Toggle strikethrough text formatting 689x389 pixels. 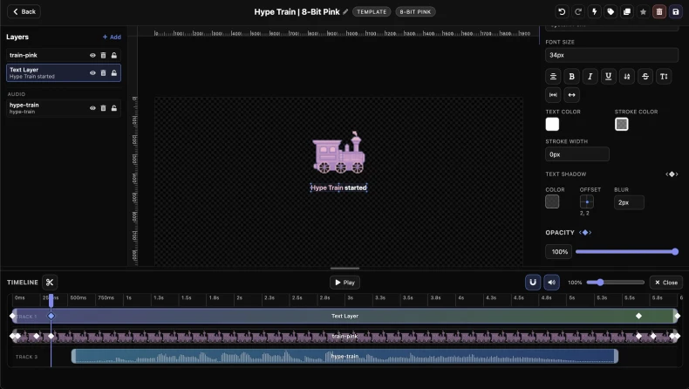click(x=645, y=77)
